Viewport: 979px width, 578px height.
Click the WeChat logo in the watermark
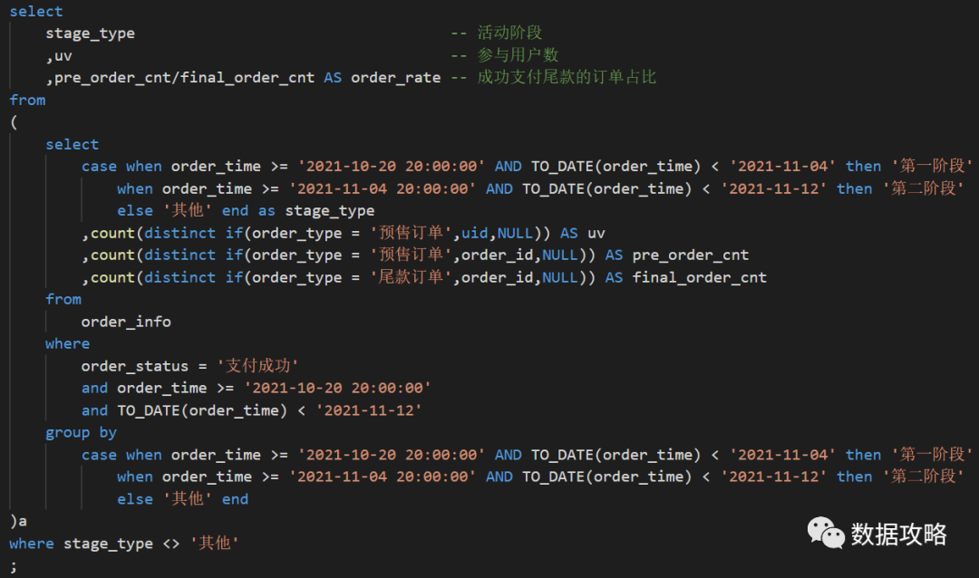[826, 533]
